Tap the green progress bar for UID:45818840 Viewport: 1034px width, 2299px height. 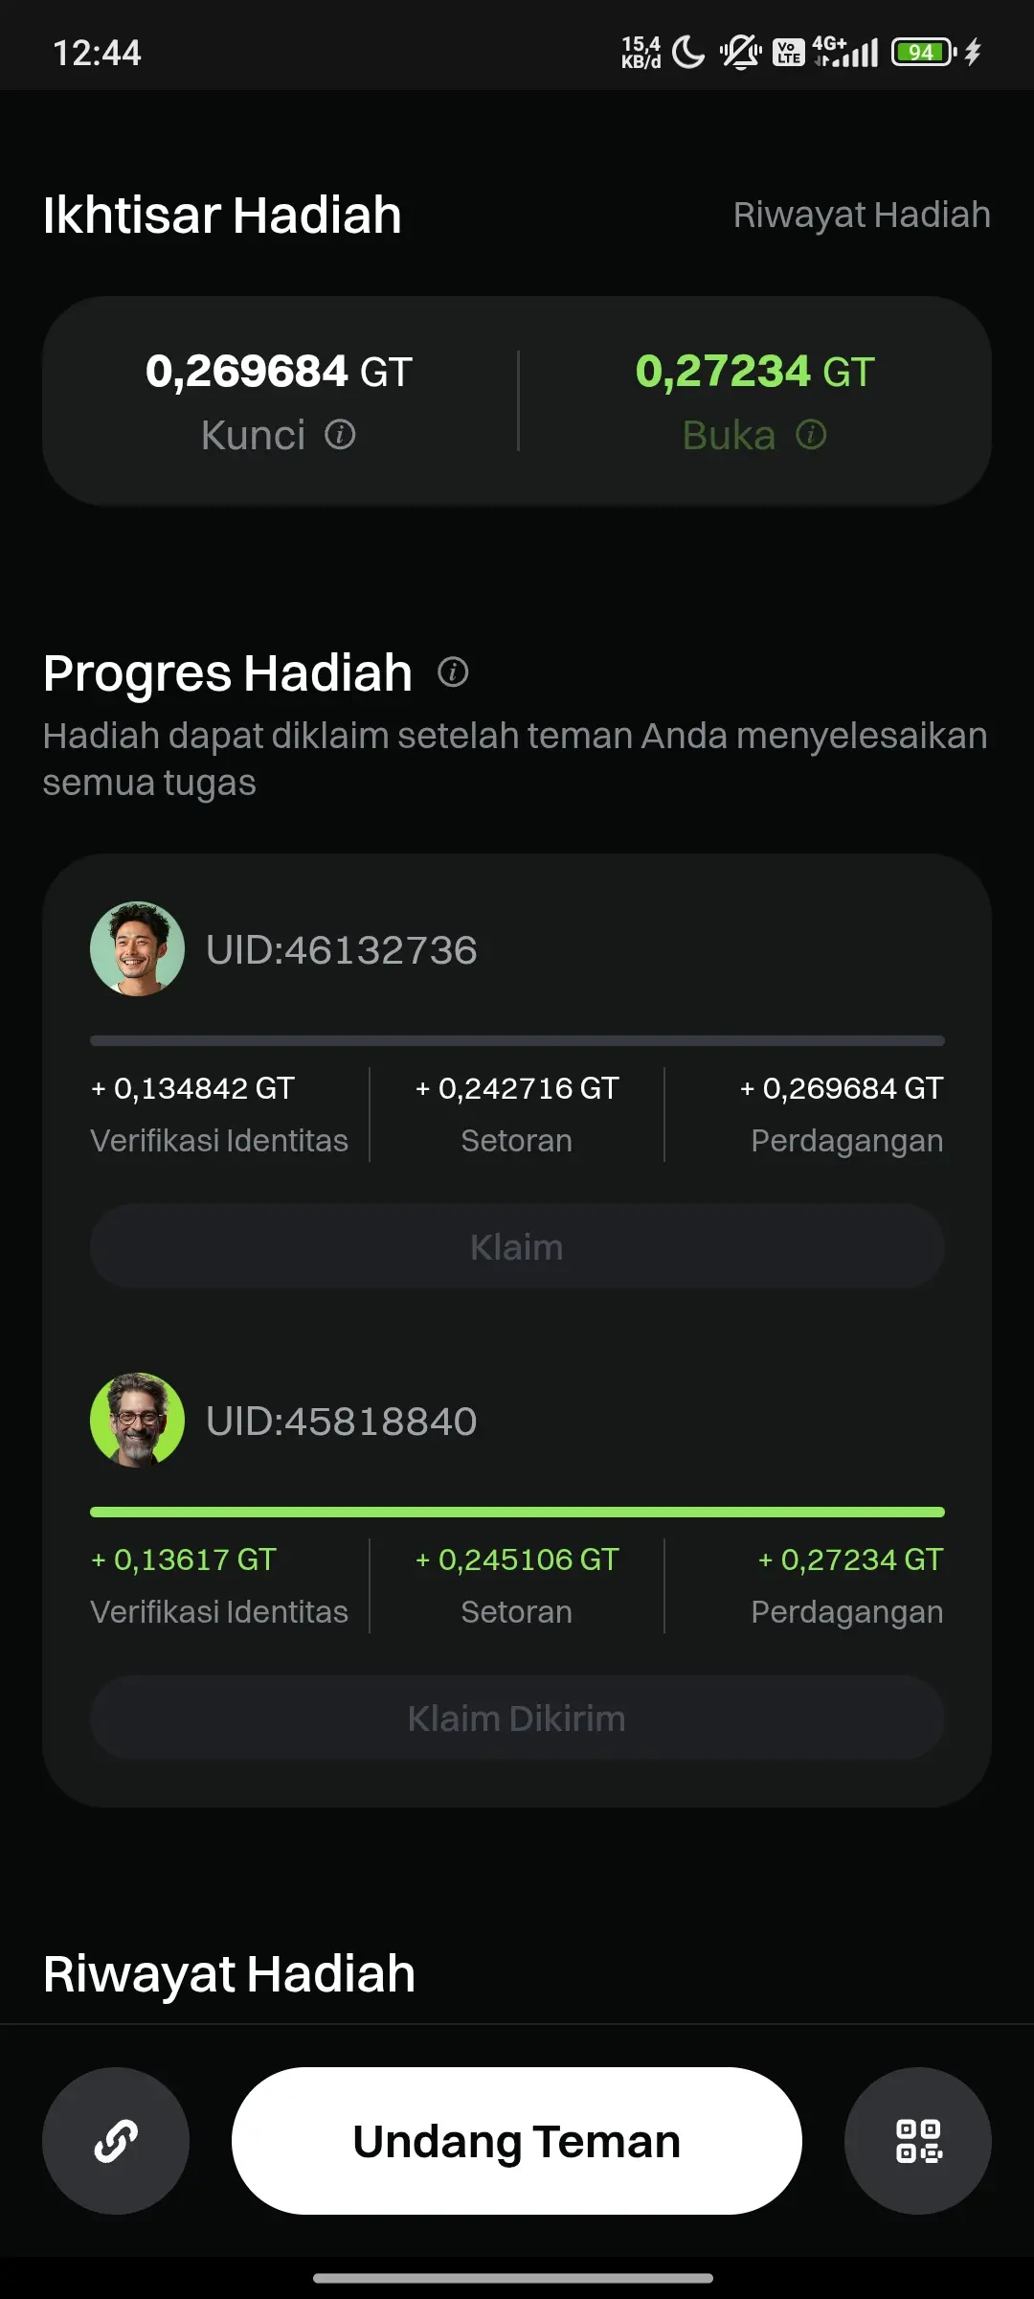tap(517, 1512)
